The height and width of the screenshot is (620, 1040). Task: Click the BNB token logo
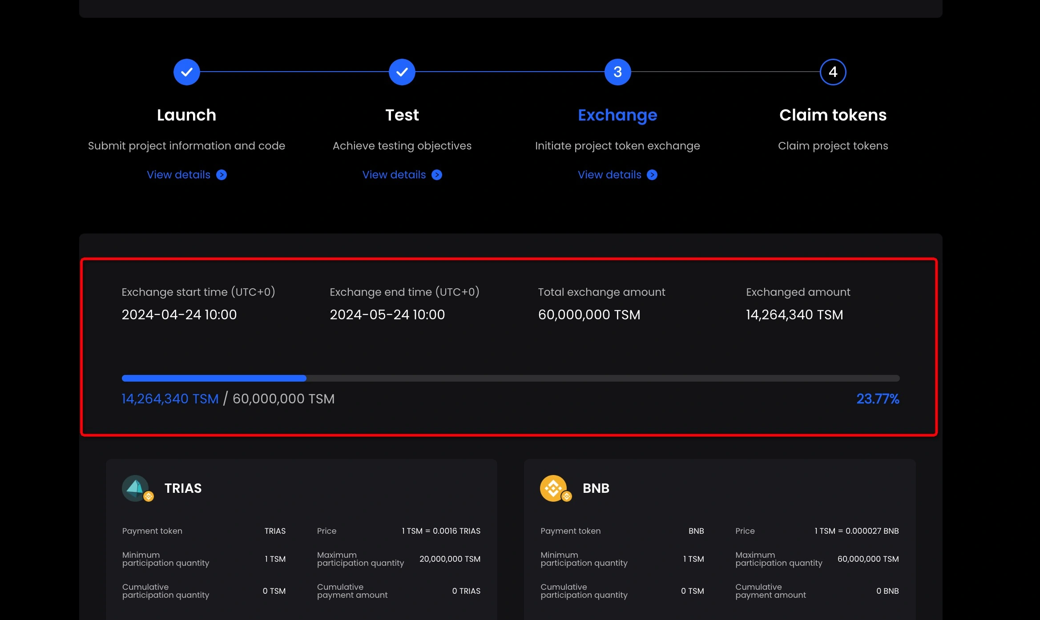point(554,488)
